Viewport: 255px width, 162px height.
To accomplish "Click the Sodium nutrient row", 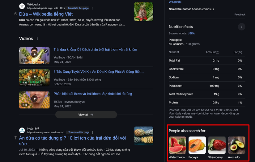I will click(x=207, y=77).
